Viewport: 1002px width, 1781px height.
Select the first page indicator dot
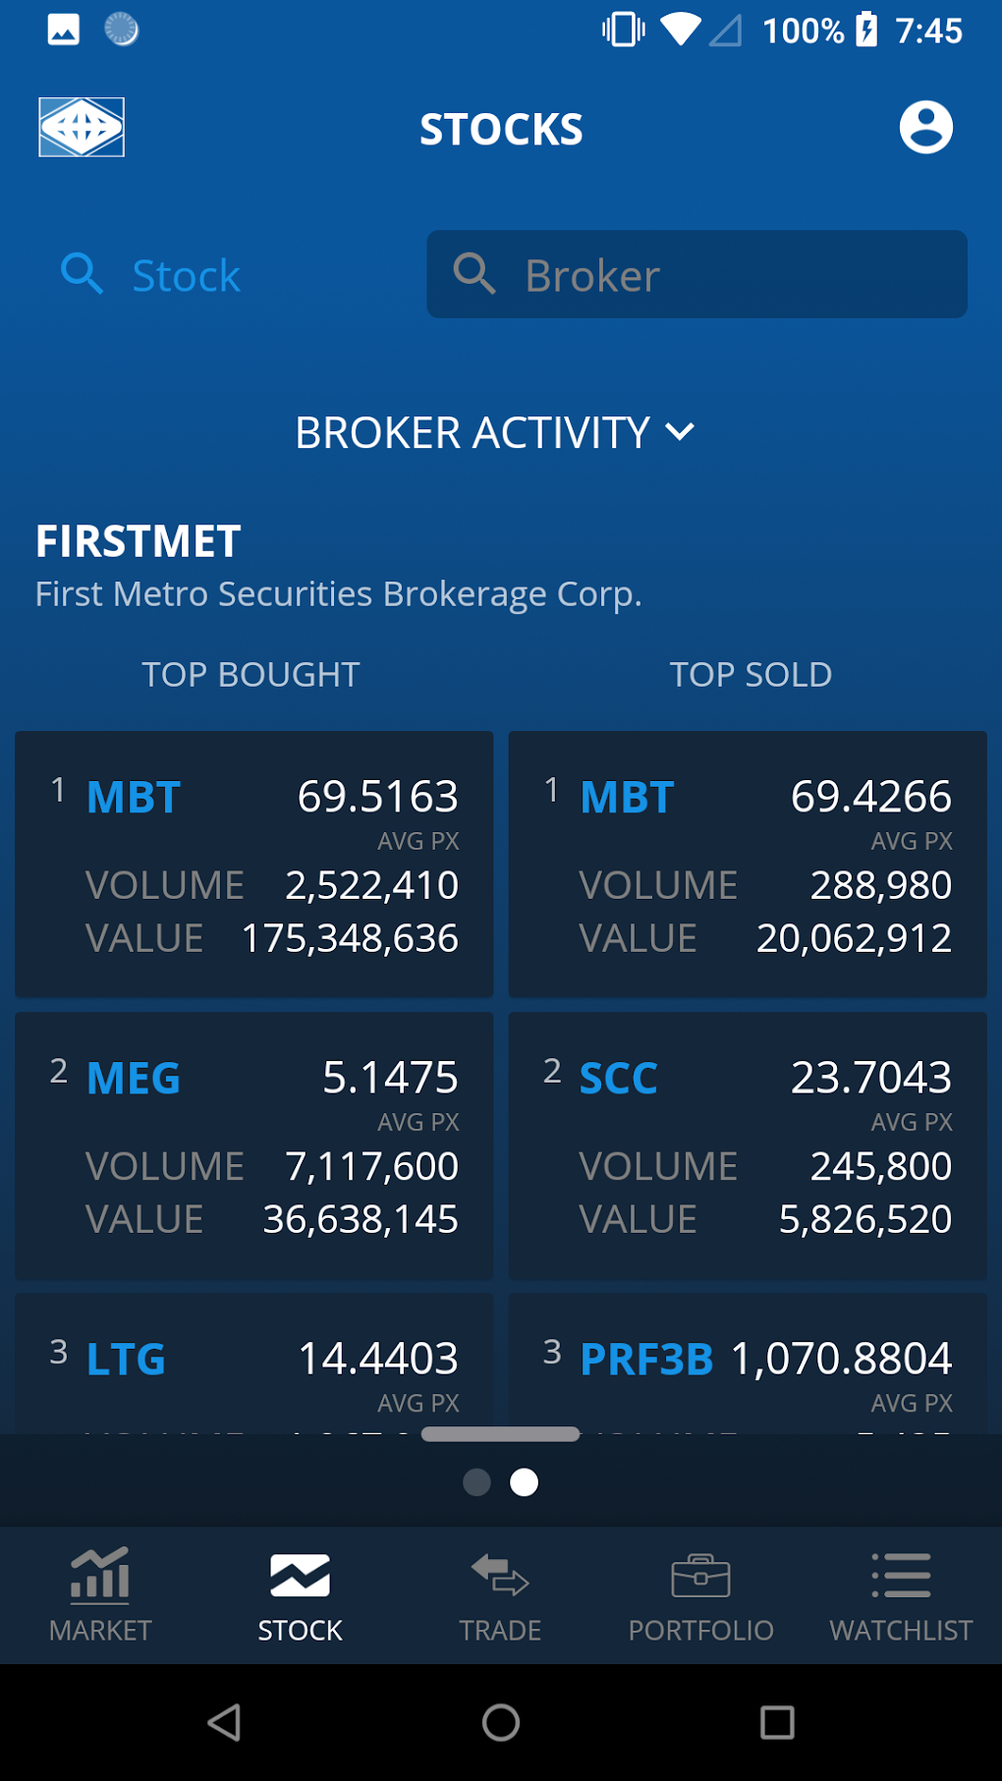pyautogui.click(x=476, y=1482)
